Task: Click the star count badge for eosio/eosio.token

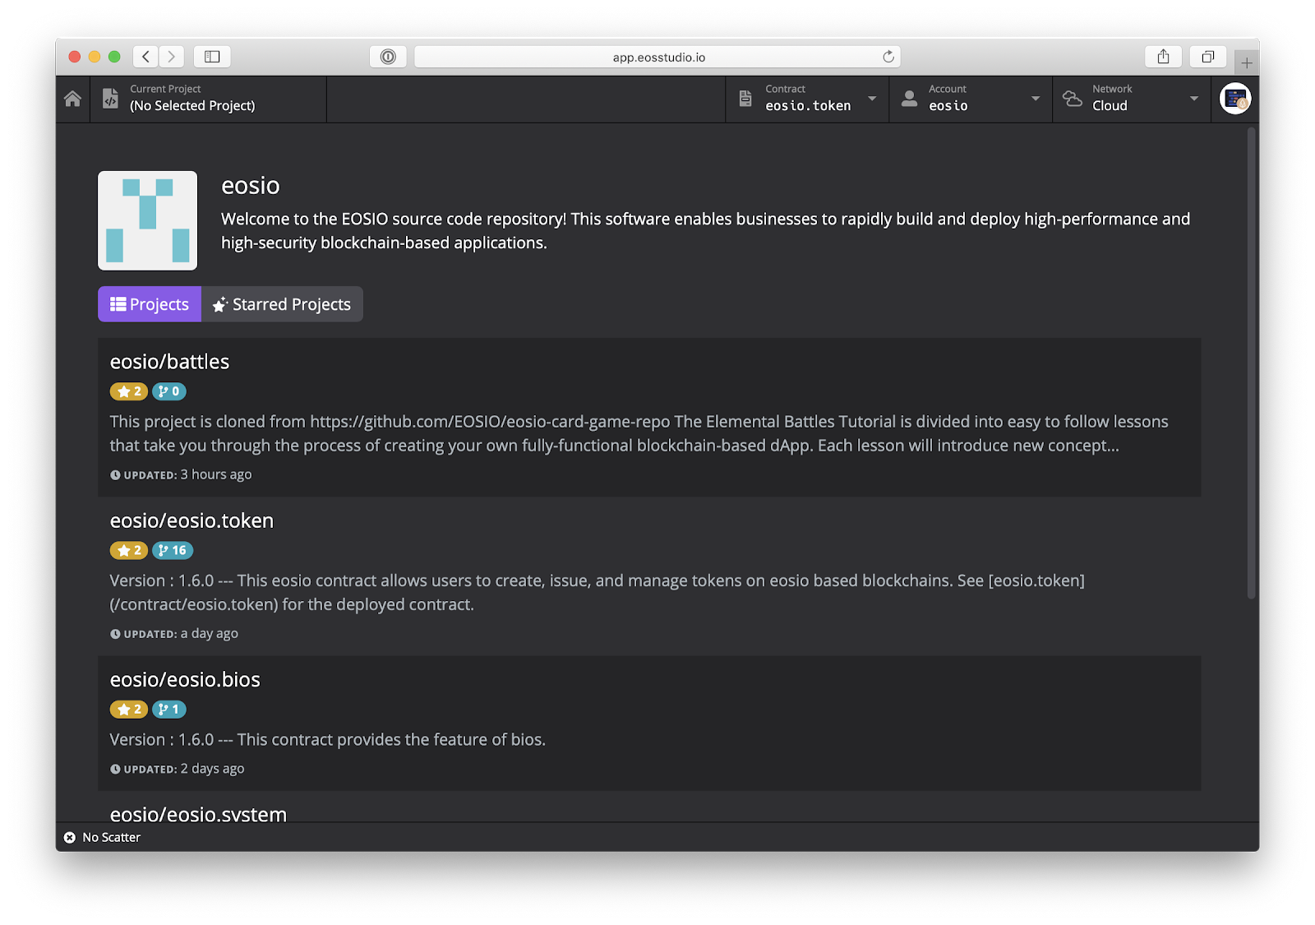Action: point(129,550)
